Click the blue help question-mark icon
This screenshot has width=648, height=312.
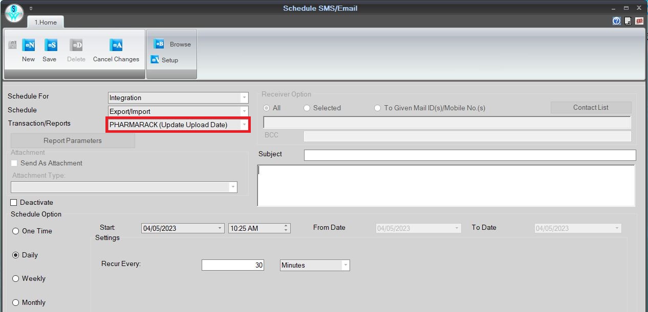pyautogui.click(x=616, y=21)
